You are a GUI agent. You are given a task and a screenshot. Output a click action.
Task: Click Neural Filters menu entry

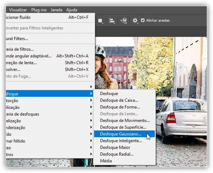(x=17, y=38)
